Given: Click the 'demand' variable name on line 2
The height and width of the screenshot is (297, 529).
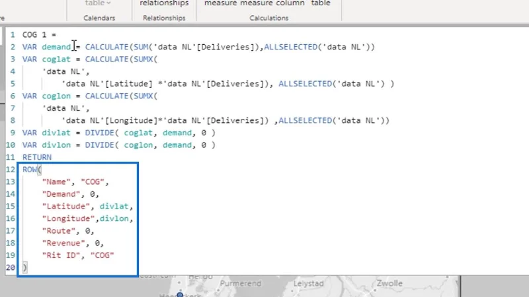Looking at the screenshot, I should click(x=56, y=47).
